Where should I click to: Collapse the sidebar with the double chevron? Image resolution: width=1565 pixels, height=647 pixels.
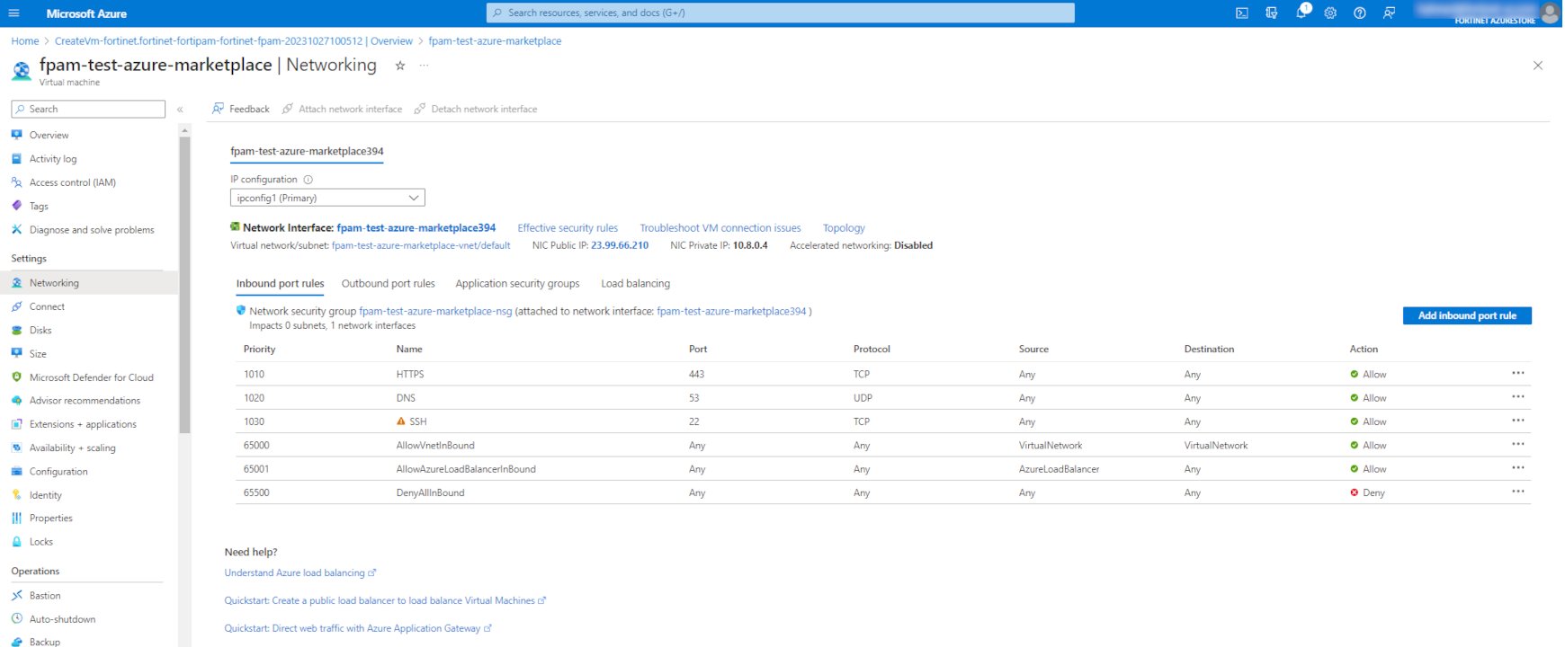(x=180, y=110)
